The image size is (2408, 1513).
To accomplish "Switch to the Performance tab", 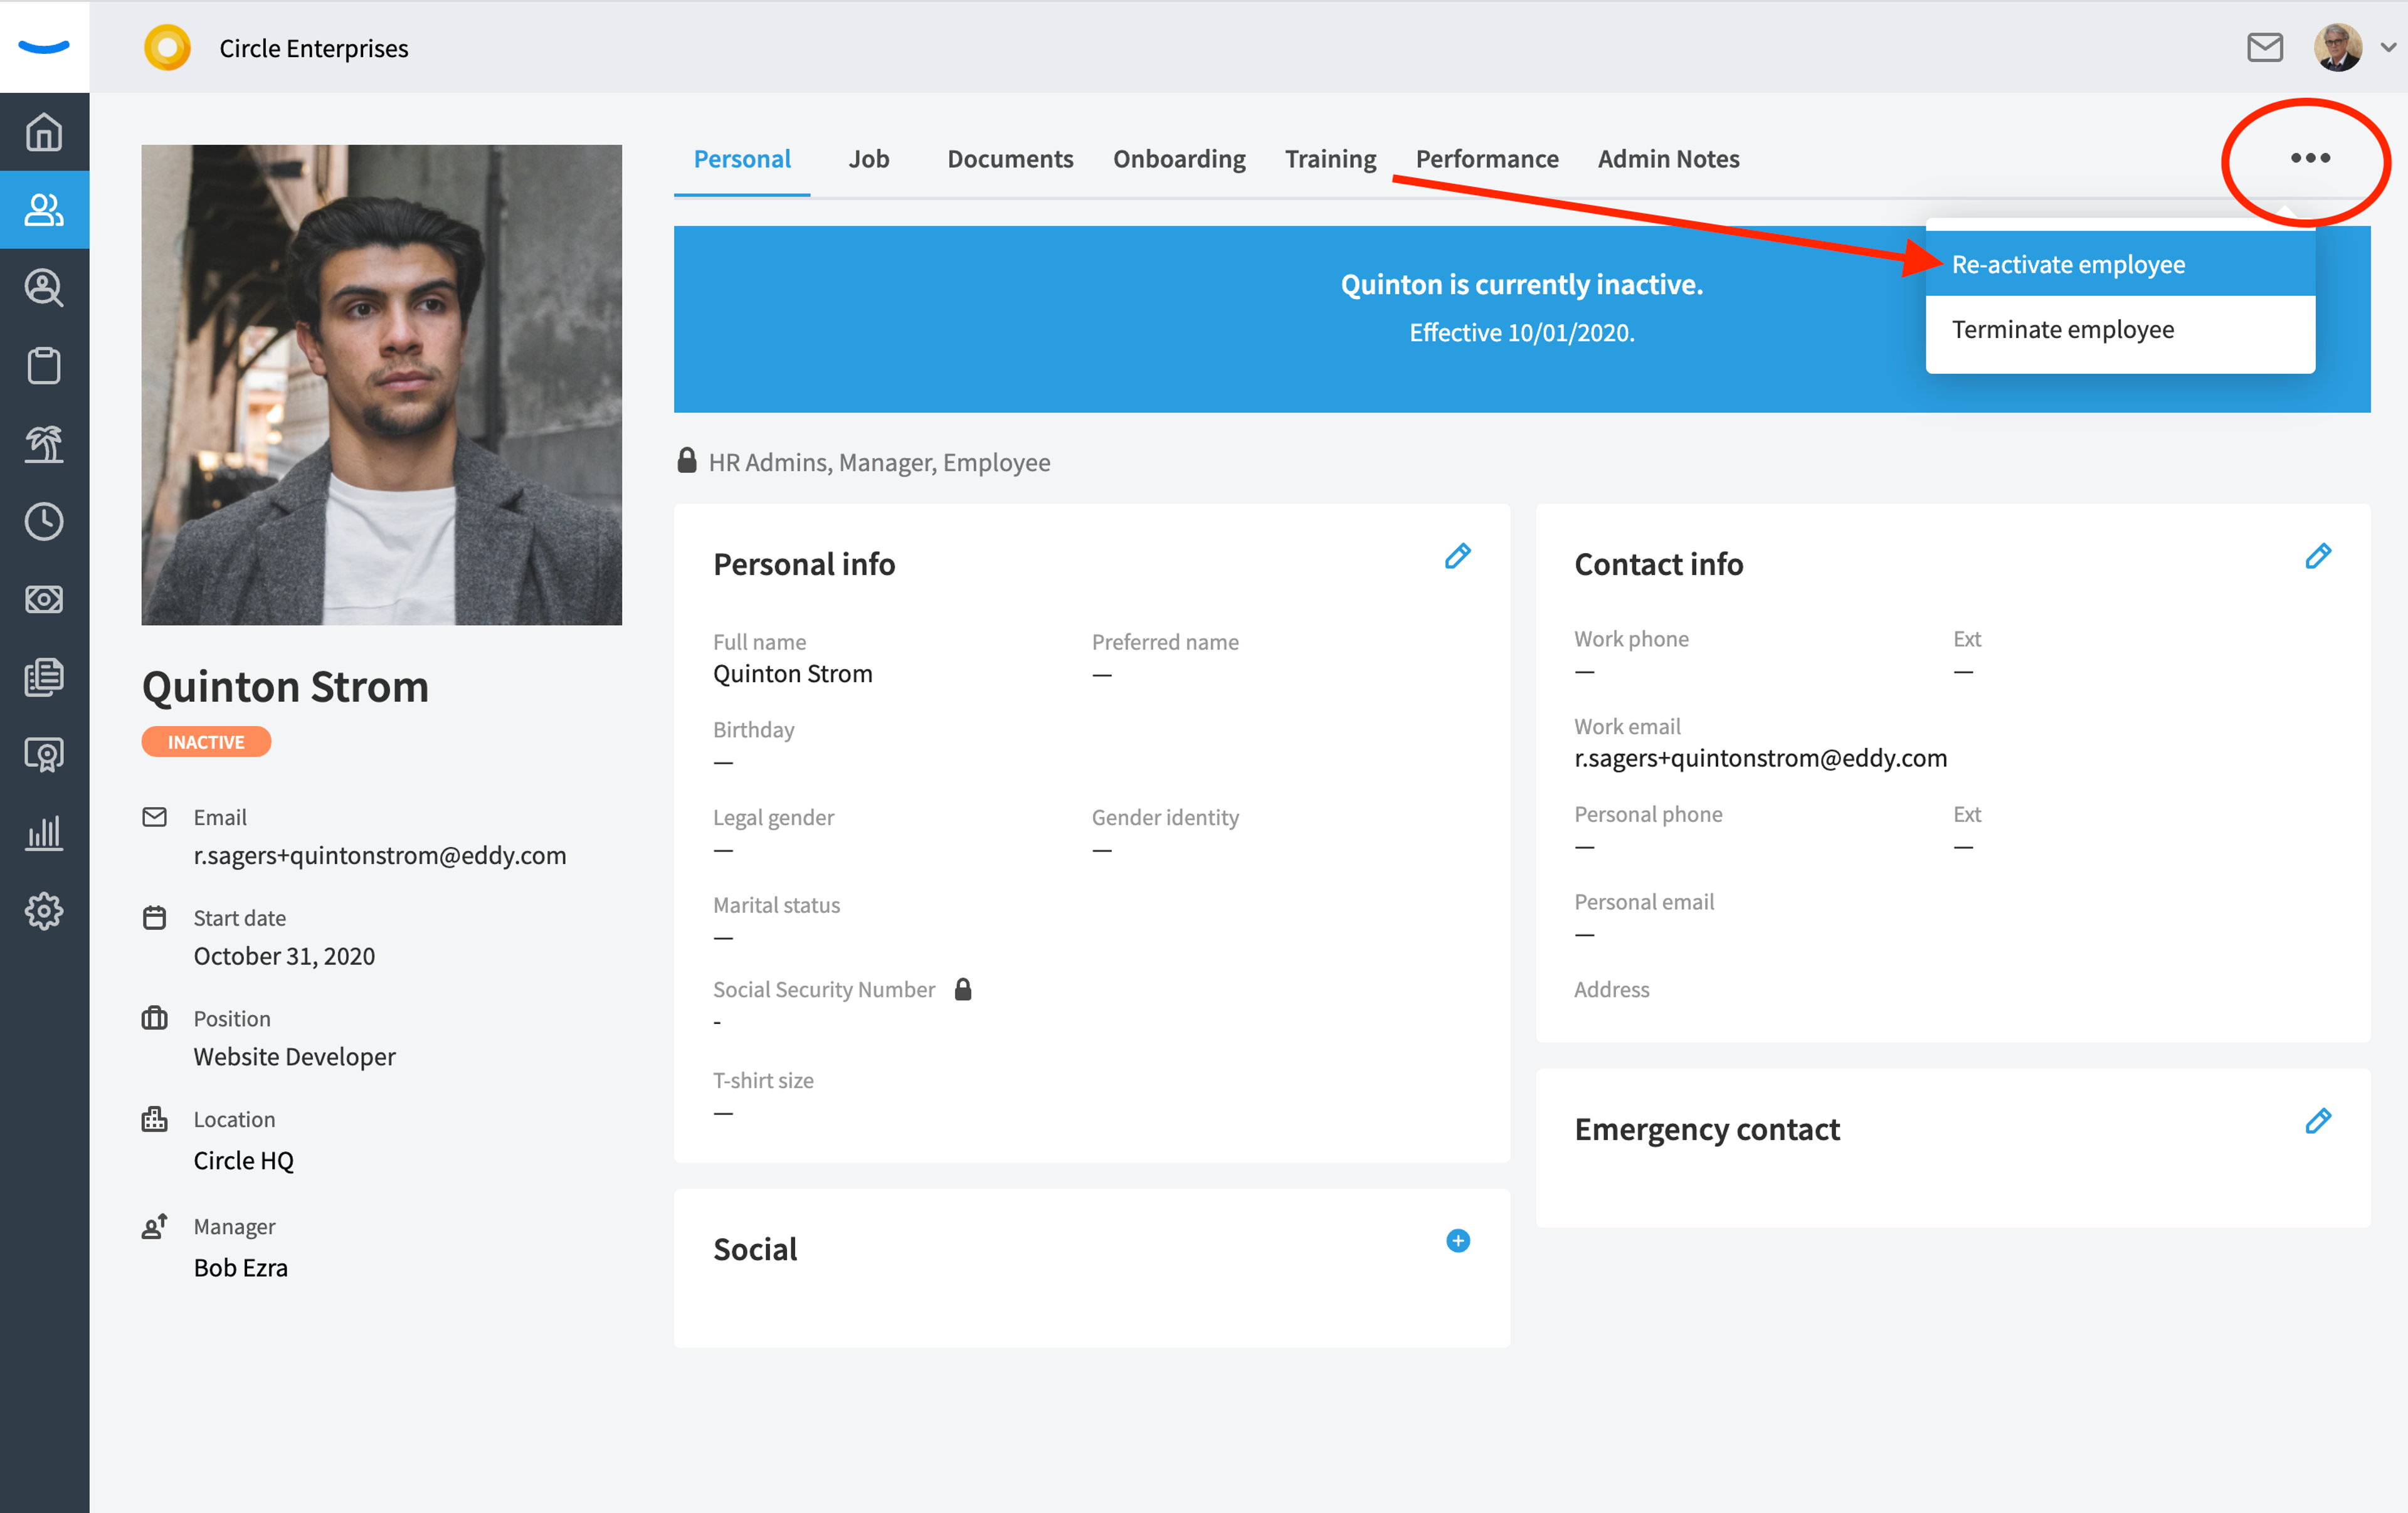I will (1487, 159).
